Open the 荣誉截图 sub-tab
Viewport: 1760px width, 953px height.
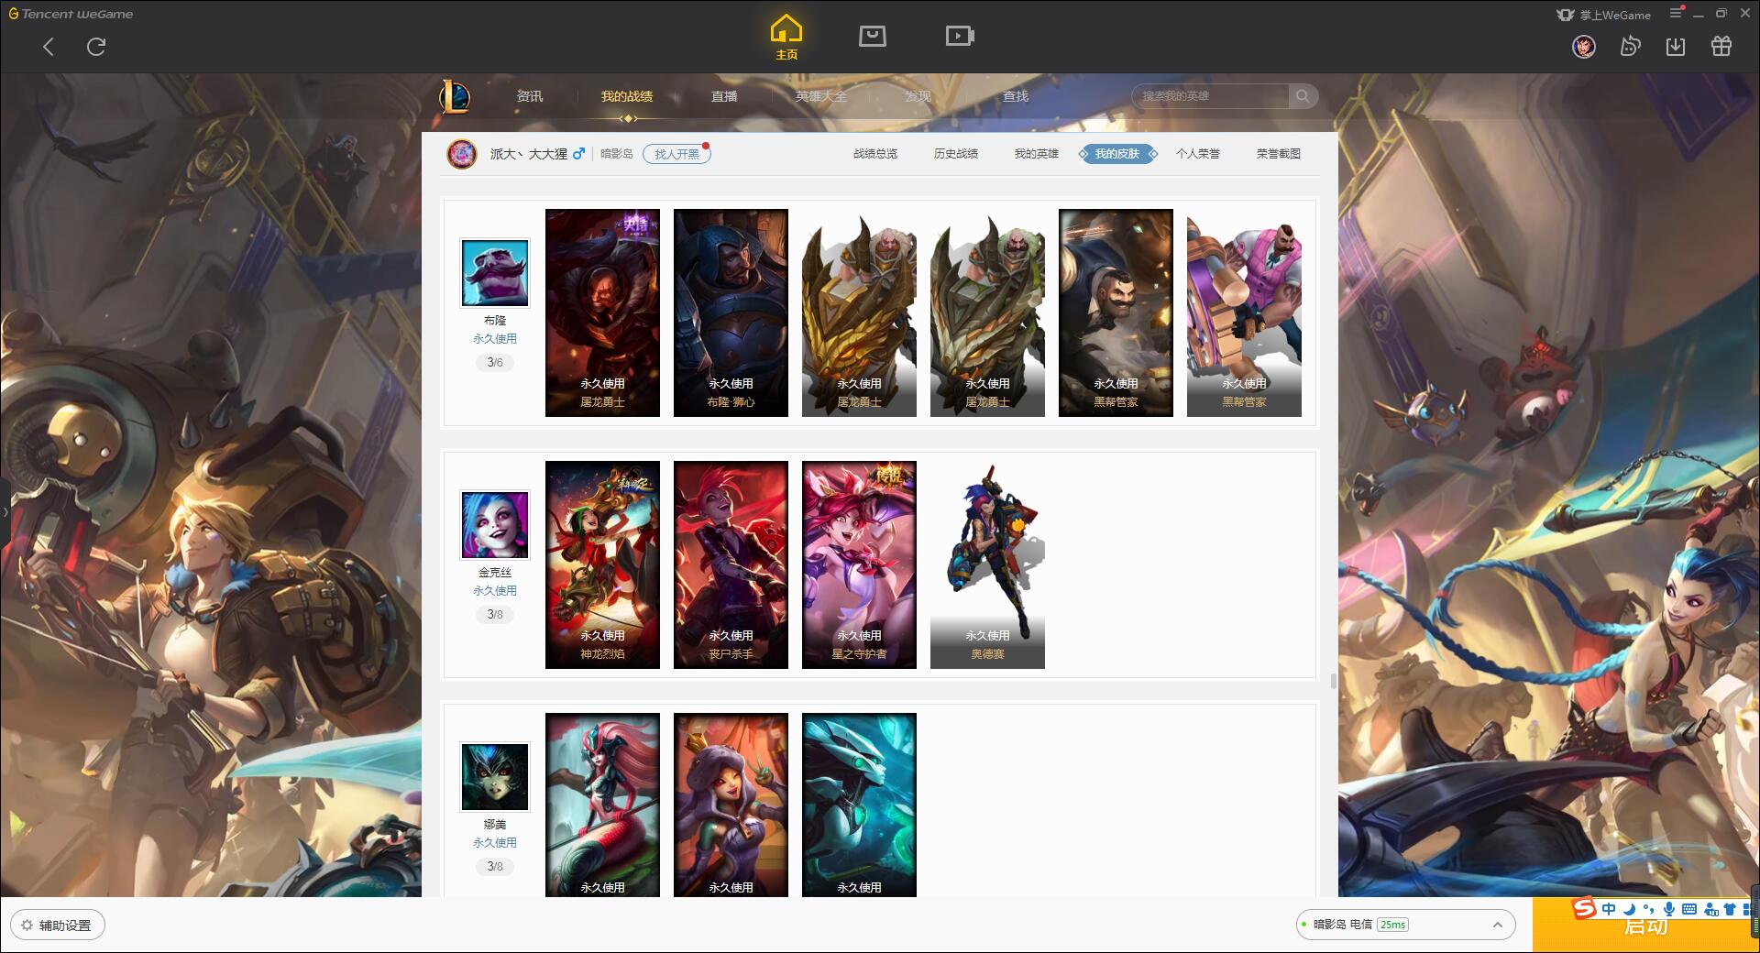(x=1279, y=154)
